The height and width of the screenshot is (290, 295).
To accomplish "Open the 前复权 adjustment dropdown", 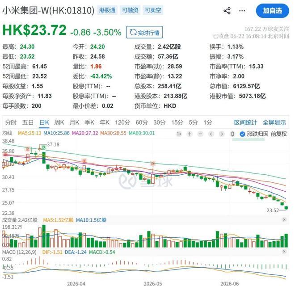I will [x=278, y=134].
